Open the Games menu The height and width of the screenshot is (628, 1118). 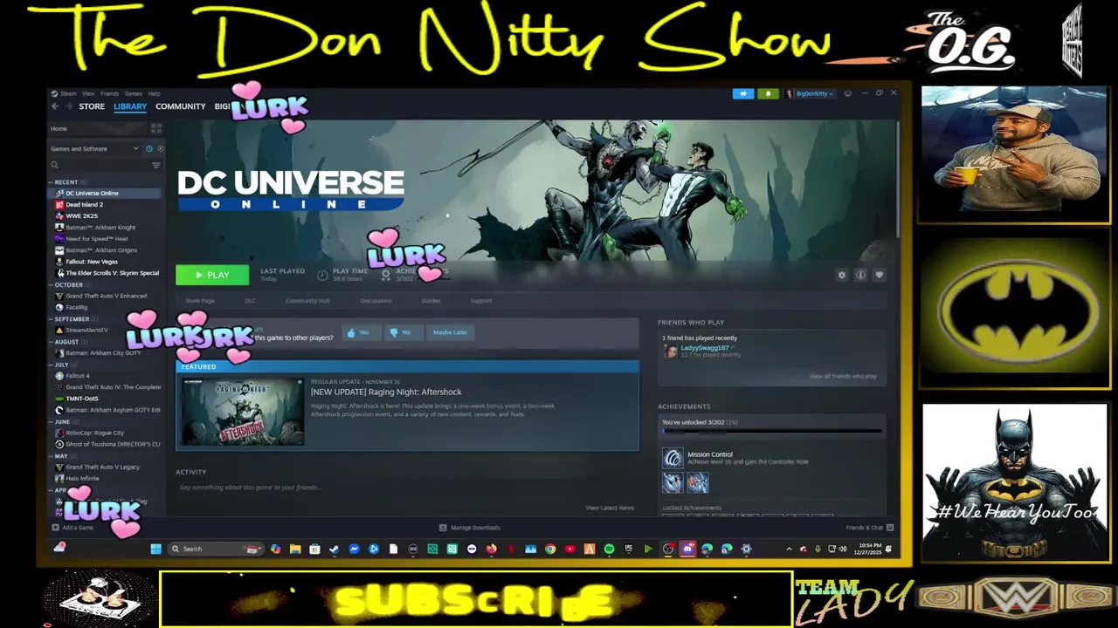click(133, 93)
